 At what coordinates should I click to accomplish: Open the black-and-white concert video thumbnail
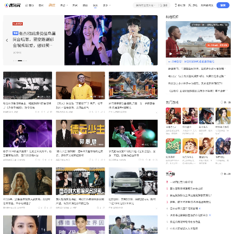(28, 86)
